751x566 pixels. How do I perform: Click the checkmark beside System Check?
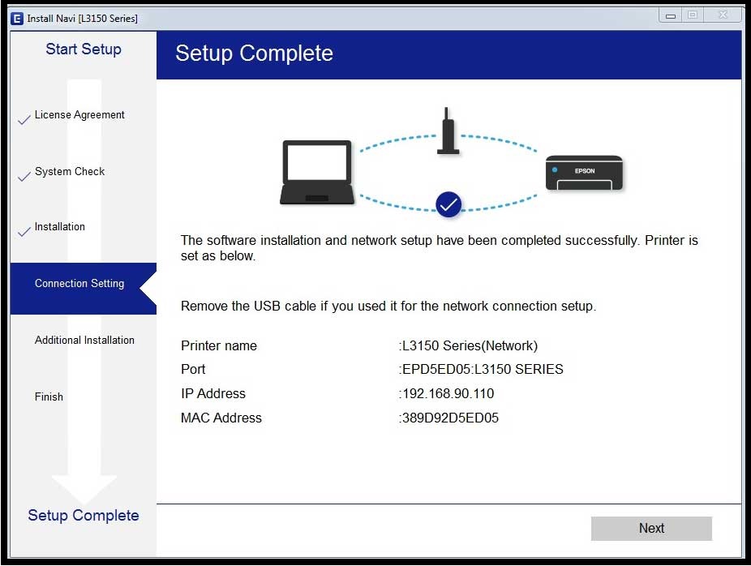(x=24, y=177)
